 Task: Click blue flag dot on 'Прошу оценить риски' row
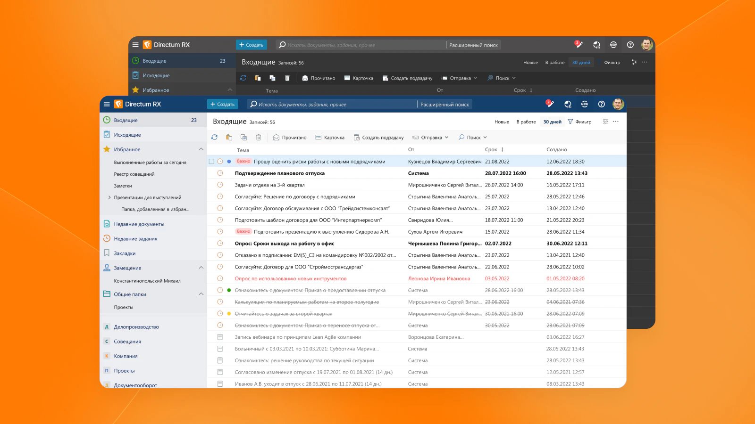click(x=229, y=162)
